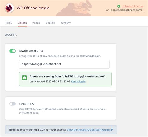Click the WP Offload Media title text
The height and width of the screenshot is (137, 148).
coord(33,8)
